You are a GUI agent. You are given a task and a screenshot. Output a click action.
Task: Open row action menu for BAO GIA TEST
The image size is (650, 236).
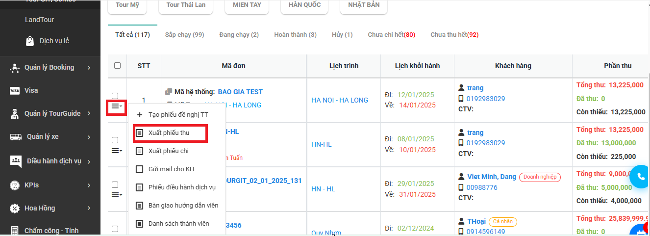[116, 106]
